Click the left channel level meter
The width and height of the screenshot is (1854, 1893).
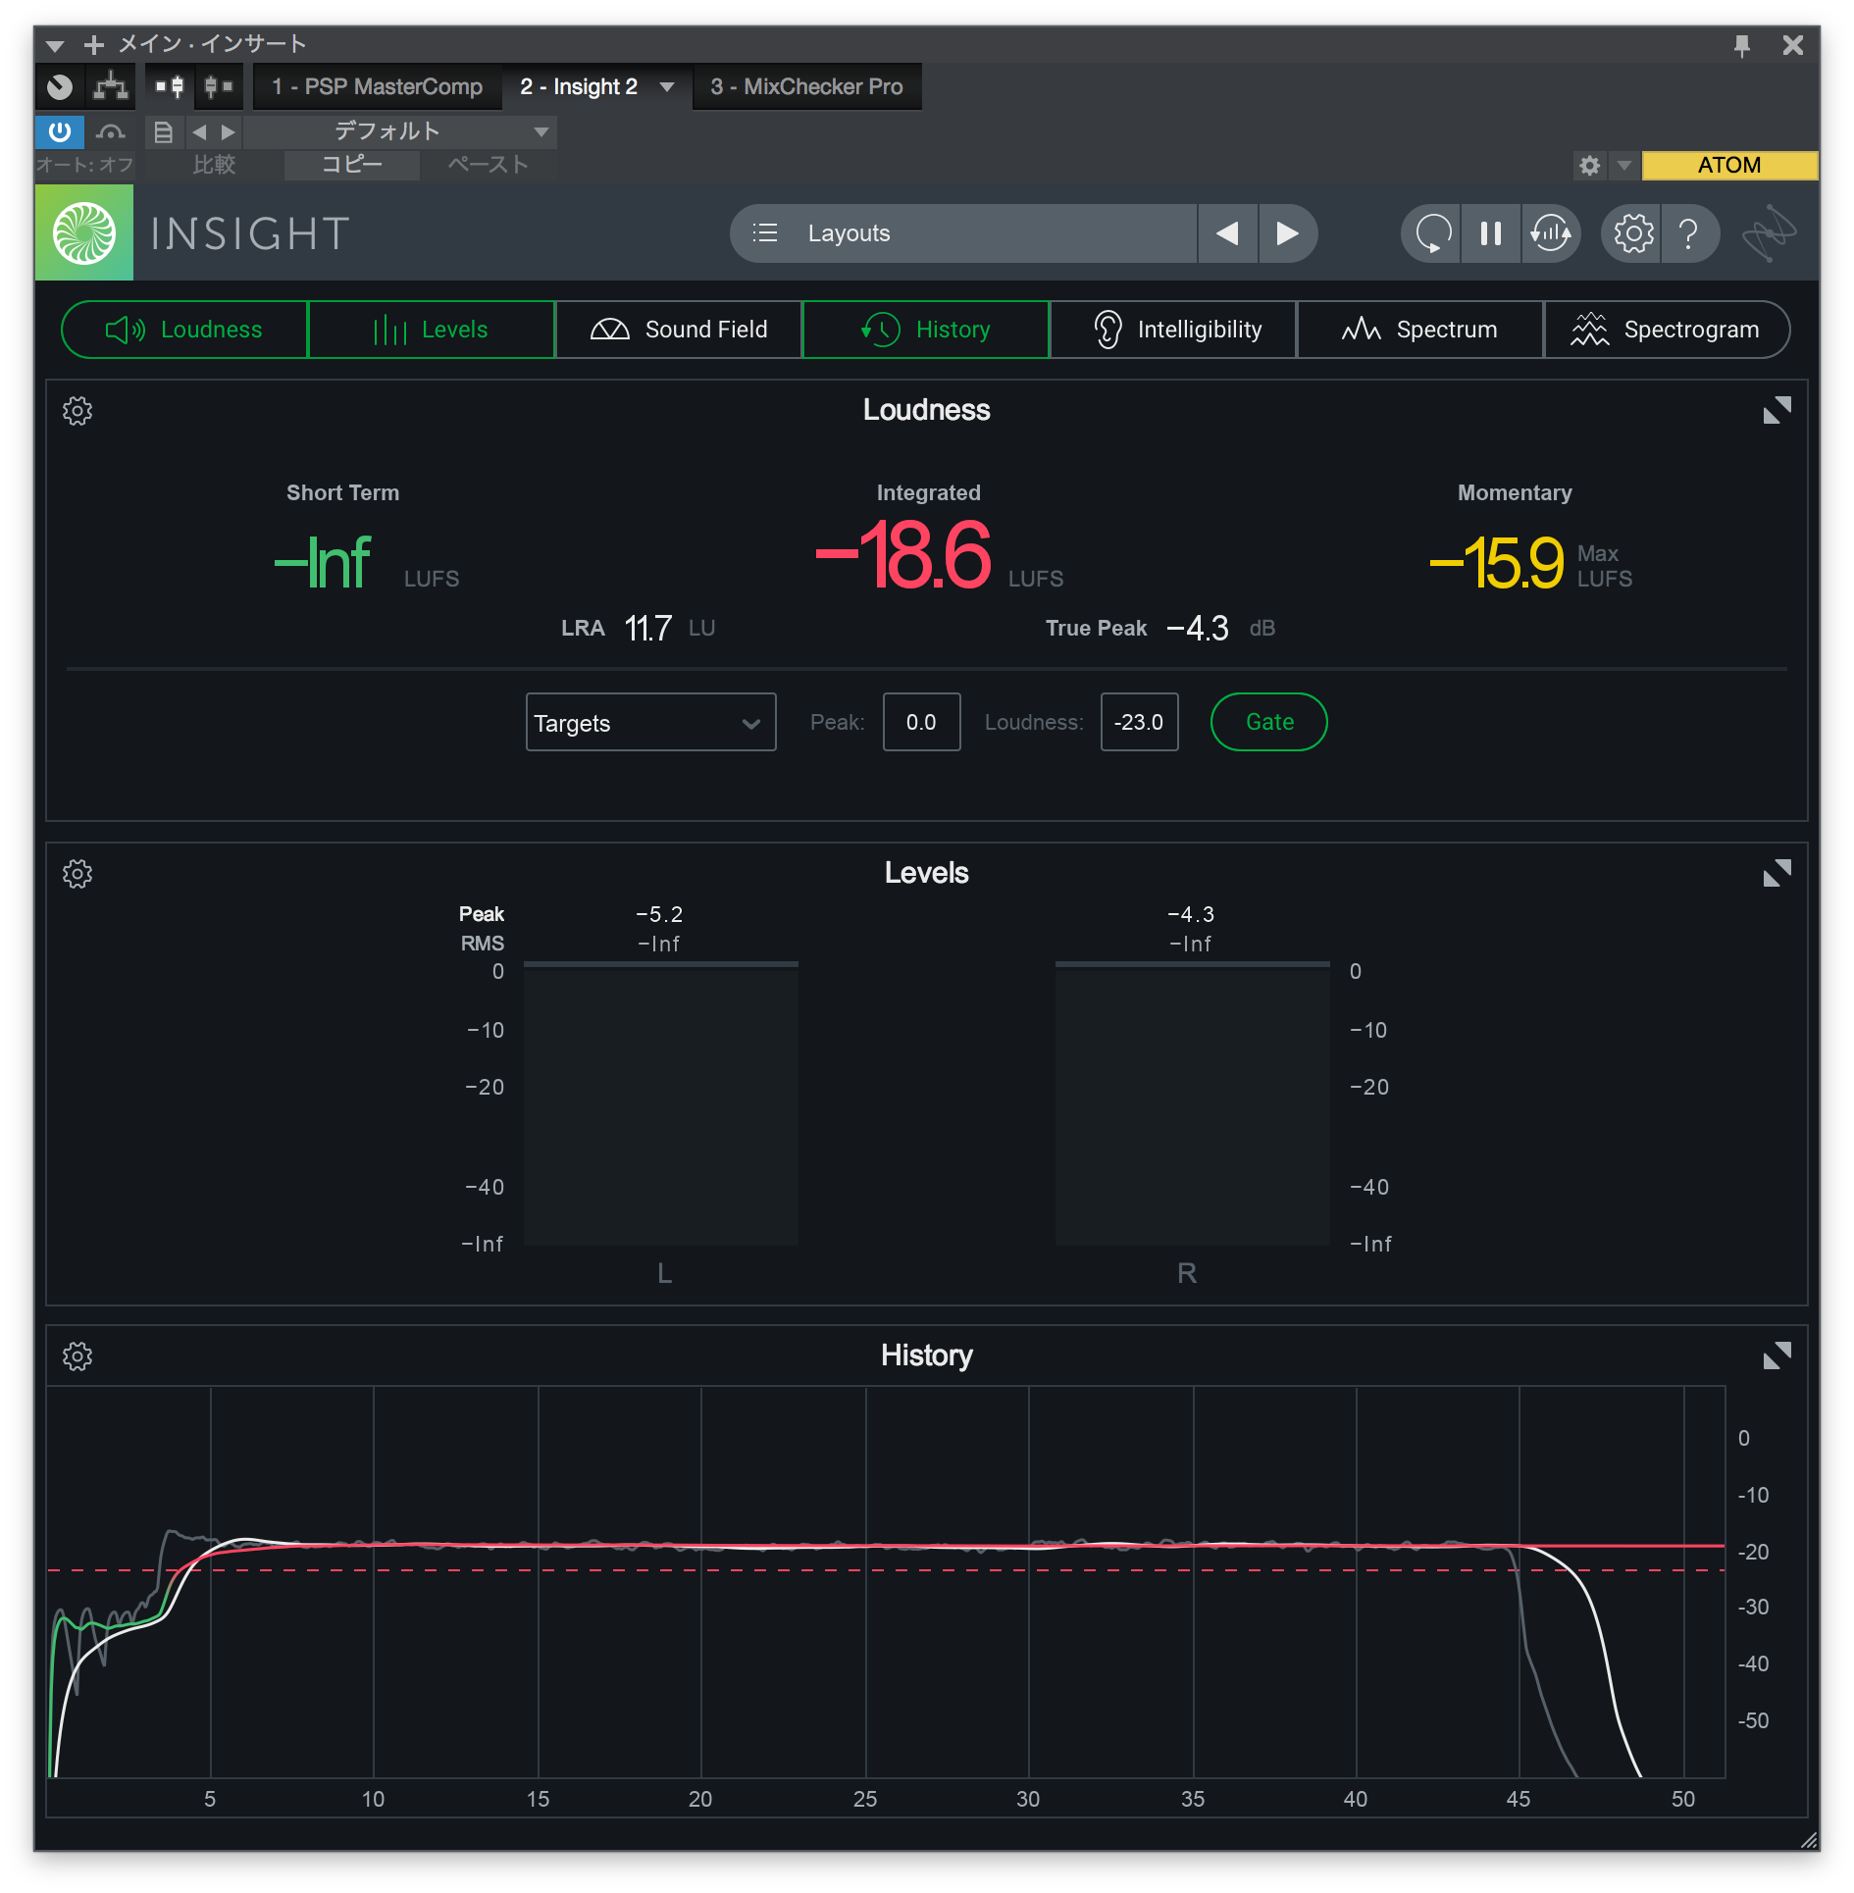coord(661,1104)
